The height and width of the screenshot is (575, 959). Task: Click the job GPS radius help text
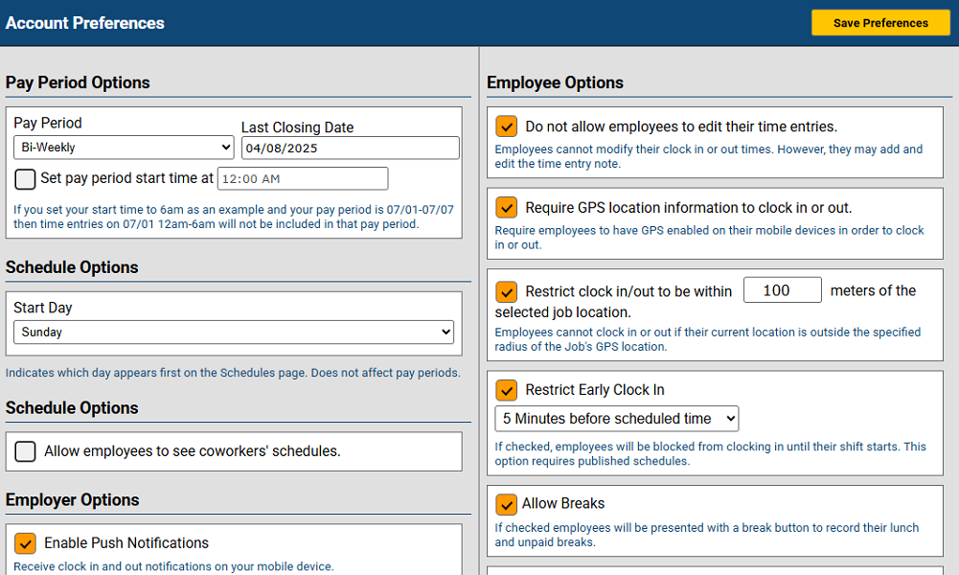tap(708, 339)
